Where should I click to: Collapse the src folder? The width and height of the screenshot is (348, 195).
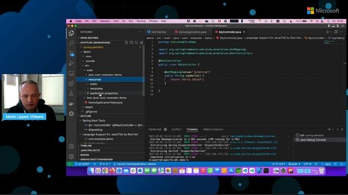(87, 66)
